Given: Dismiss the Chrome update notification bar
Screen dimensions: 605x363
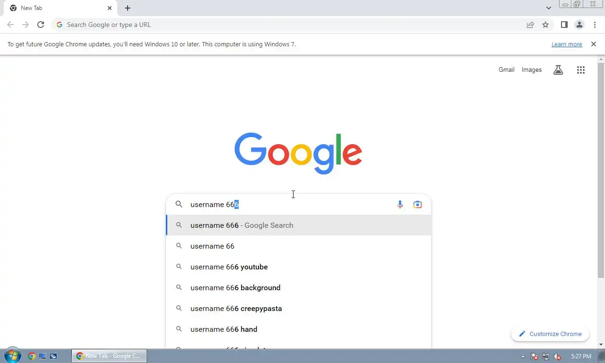Looking at the screenshot, I should click(x=594, y=44).
